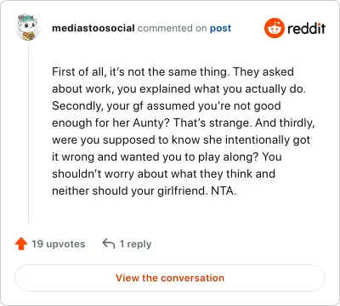The width and height of the screenshot is (340, 306).
Task: Click the Reddit Snoo logo icon
Action: click(x=274, y=28)
